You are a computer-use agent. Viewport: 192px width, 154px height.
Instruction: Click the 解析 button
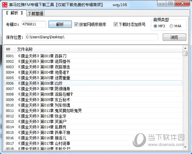(60, 24)
